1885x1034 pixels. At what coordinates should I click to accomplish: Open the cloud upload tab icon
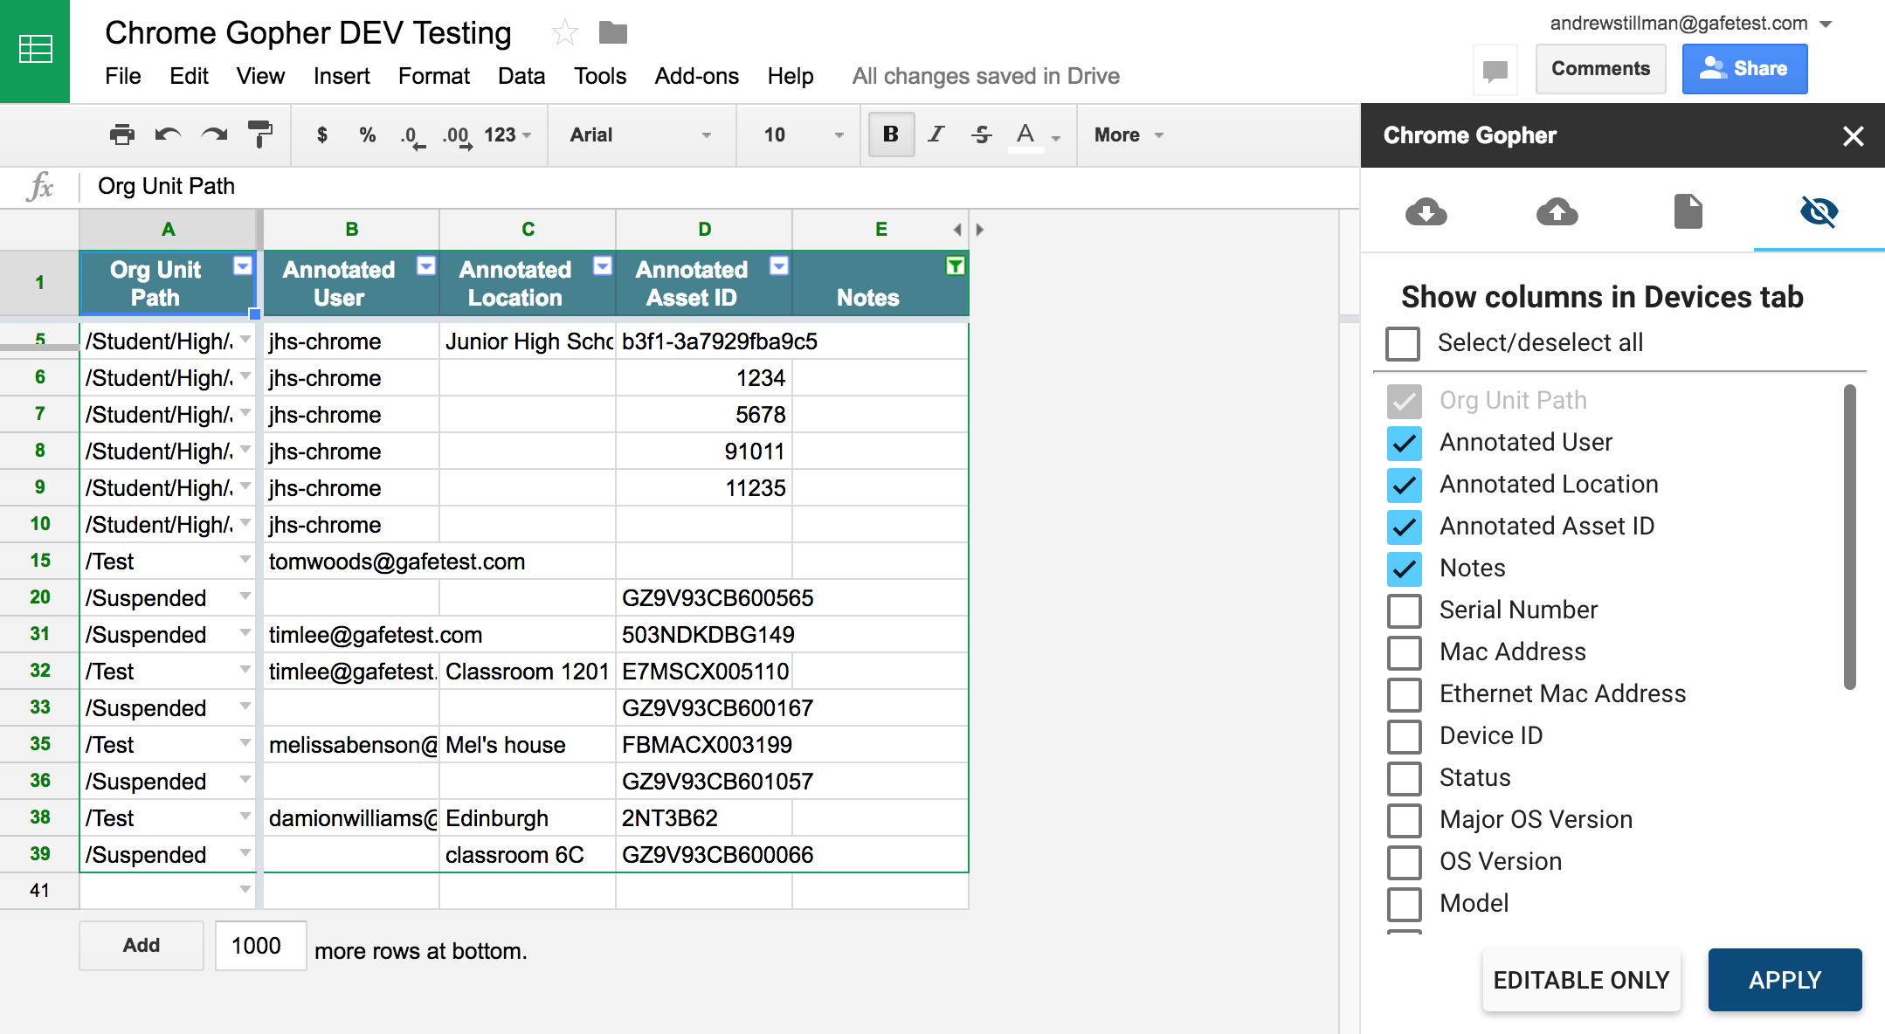pyautogui.click(x=1557, y=212)
